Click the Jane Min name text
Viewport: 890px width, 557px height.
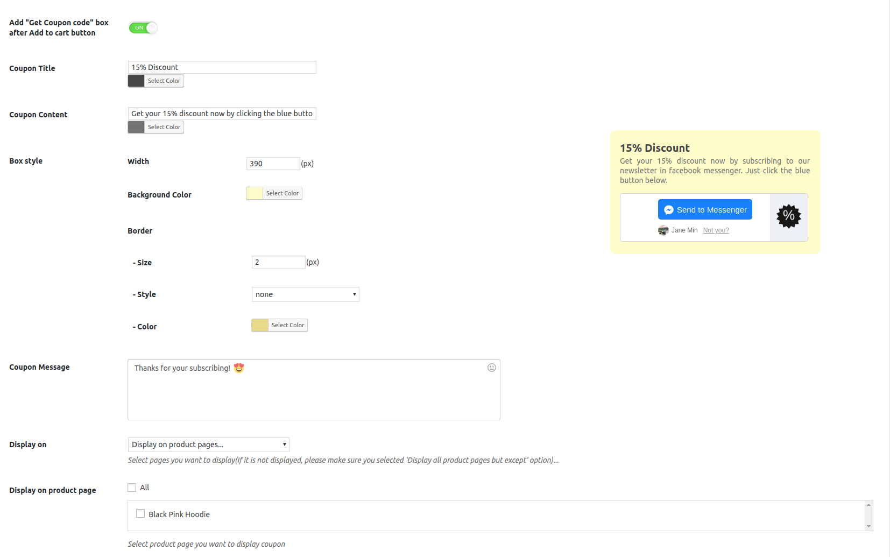click(x=684, y=230)
